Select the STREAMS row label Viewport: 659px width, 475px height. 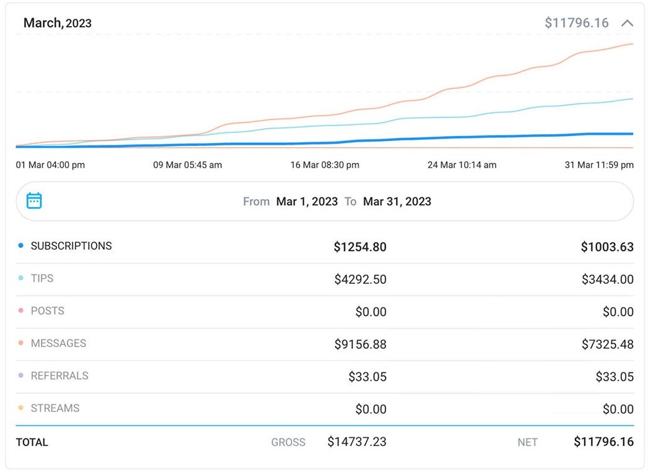coord(55,408)
